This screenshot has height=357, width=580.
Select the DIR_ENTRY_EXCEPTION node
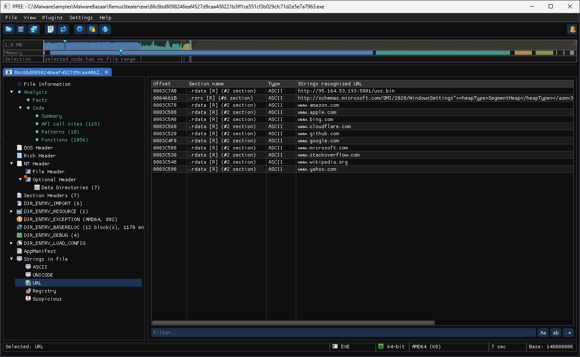[x=70, y=219]
